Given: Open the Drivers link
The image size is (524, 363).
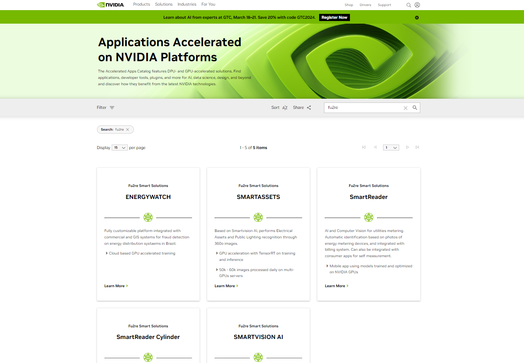Looking at the screenshot, I should (x=365, y=5).
